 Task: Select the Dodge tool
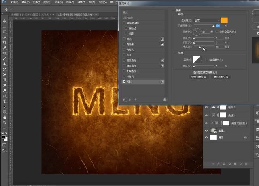4,91
